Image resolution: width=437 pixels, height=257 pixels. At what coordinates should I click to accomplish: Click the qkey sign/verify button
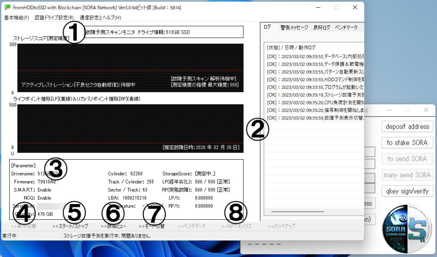tap(408, 191)
